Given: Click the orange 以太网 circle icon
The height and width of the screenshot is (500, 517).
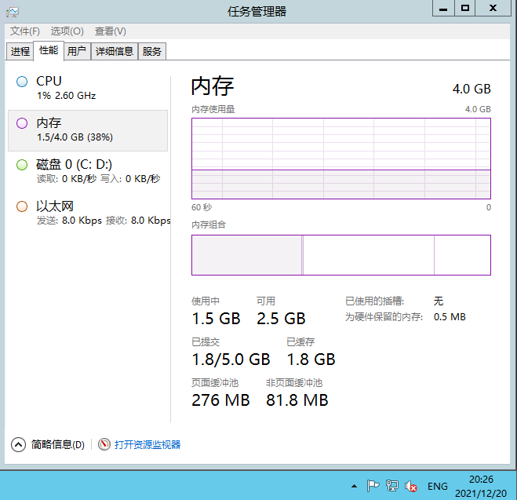Looking at the screenshot, I should (22, 206).
